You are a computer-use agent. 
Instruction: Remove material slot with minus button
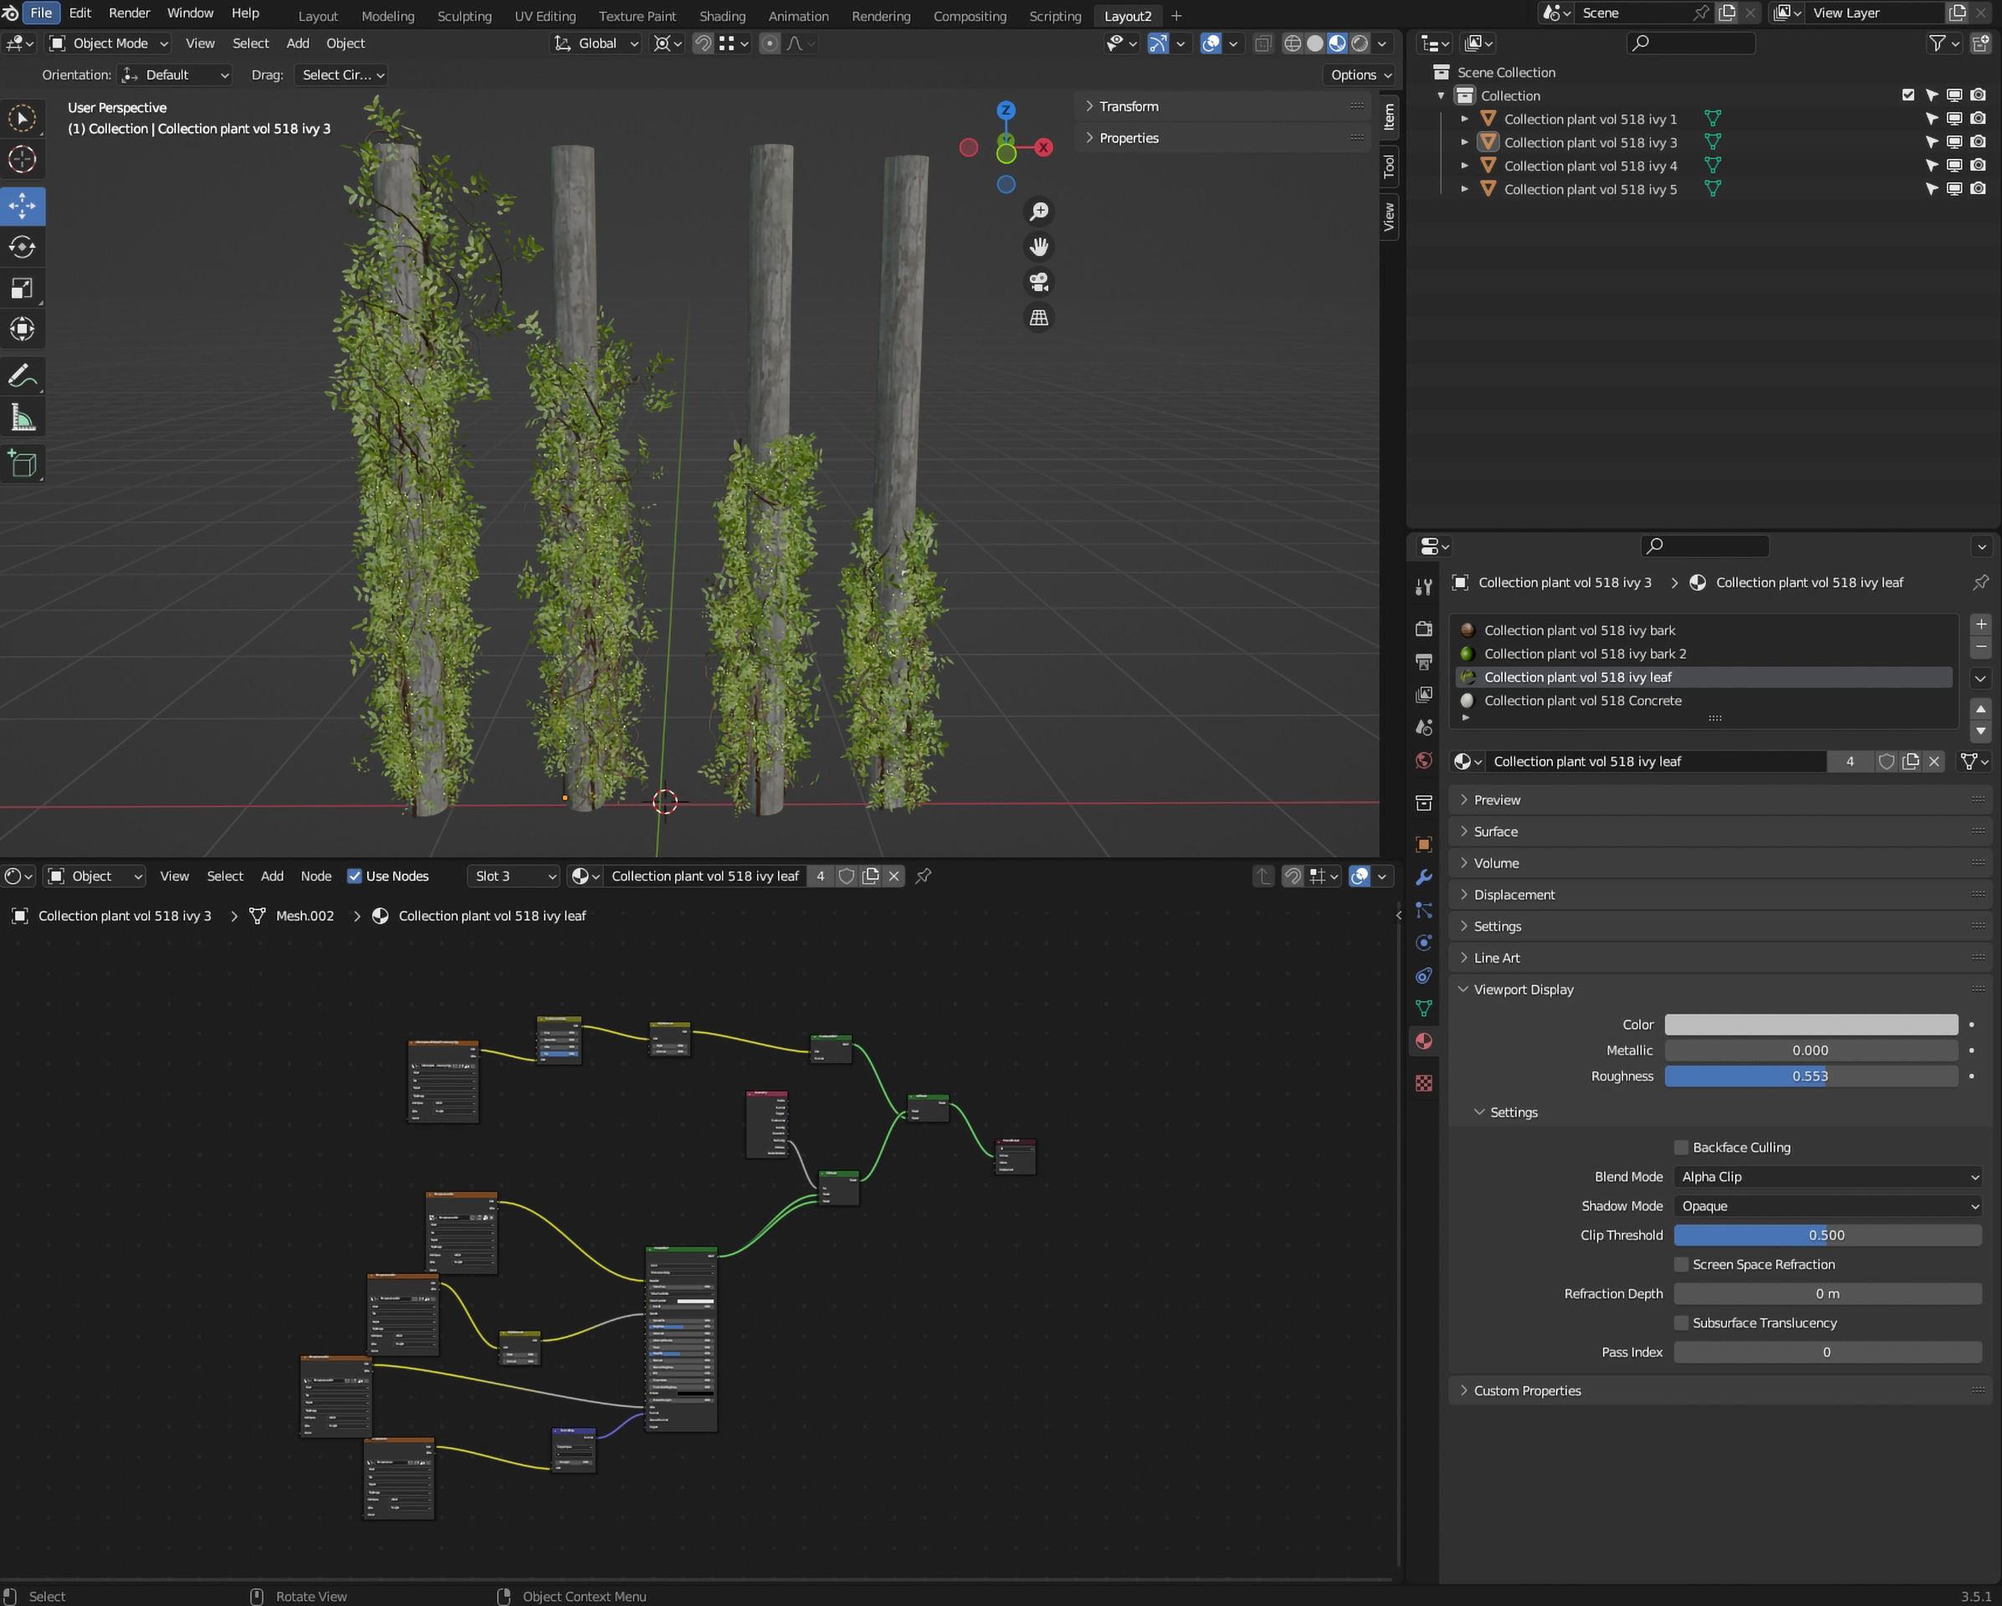1980,647
